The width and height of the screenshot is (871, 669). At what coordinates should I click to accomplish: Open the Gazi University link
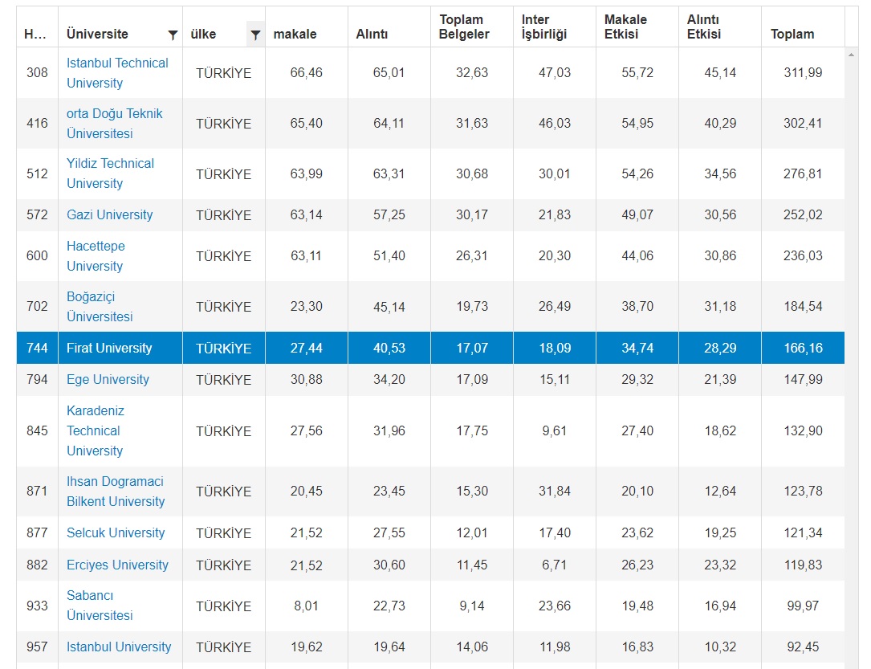coord(109,214)
